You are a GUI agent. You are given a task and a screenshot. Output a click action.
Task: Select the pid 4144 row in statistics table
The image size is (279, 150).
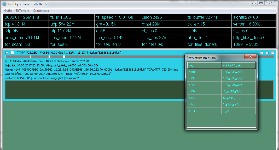coord(204,98)
